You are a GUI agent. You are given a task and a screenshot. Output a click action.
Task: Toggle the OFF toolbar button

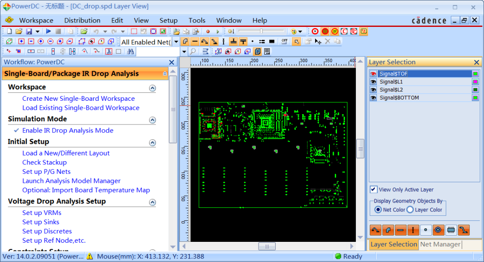[284, 41]
